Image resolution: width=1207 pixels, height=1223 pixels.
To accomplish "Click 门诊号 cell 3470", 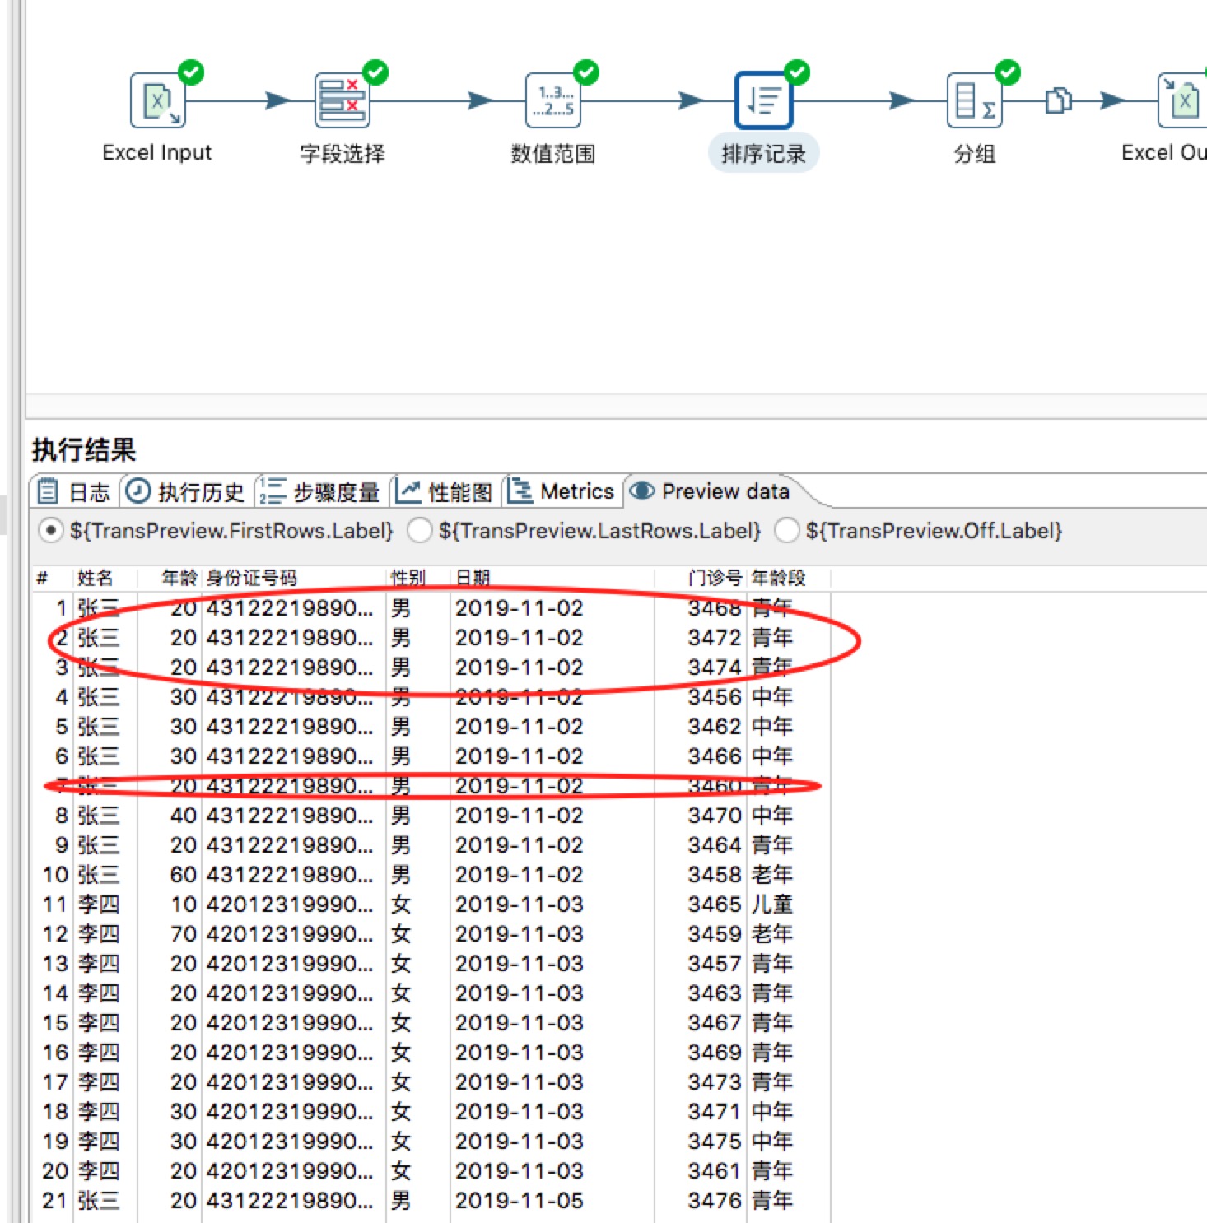I will tap(715, 816).
